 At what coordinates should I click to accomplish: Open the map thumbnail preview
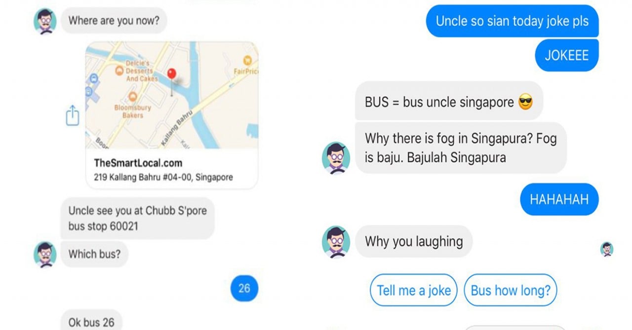tap(172, 95)
